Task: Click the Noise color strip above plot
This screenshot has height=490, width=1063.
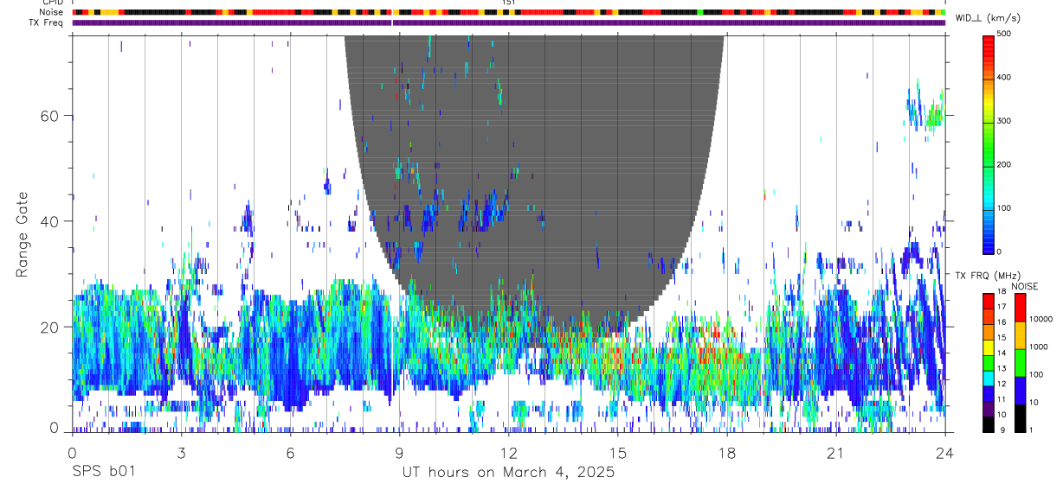Action: click(x=509, y=12)
